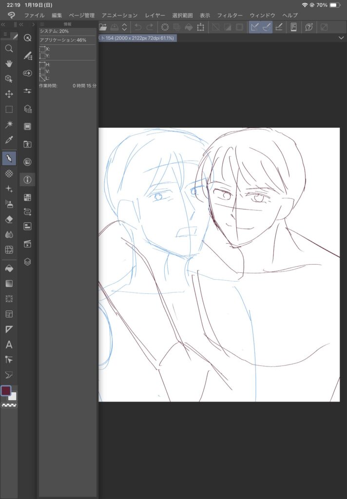Expand the canvas tab list chevron
347x499 pixels.
coord(341,38)
